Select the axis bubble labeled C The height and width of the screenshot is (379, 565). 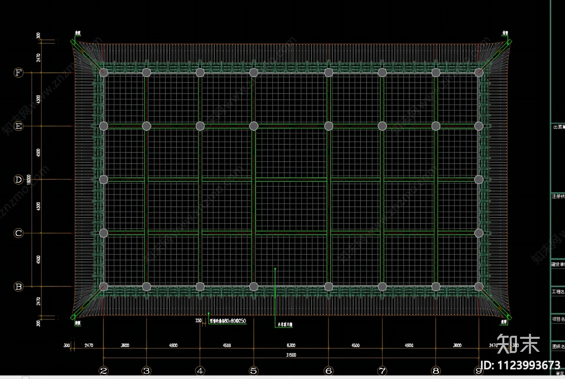tap(18, 233)
